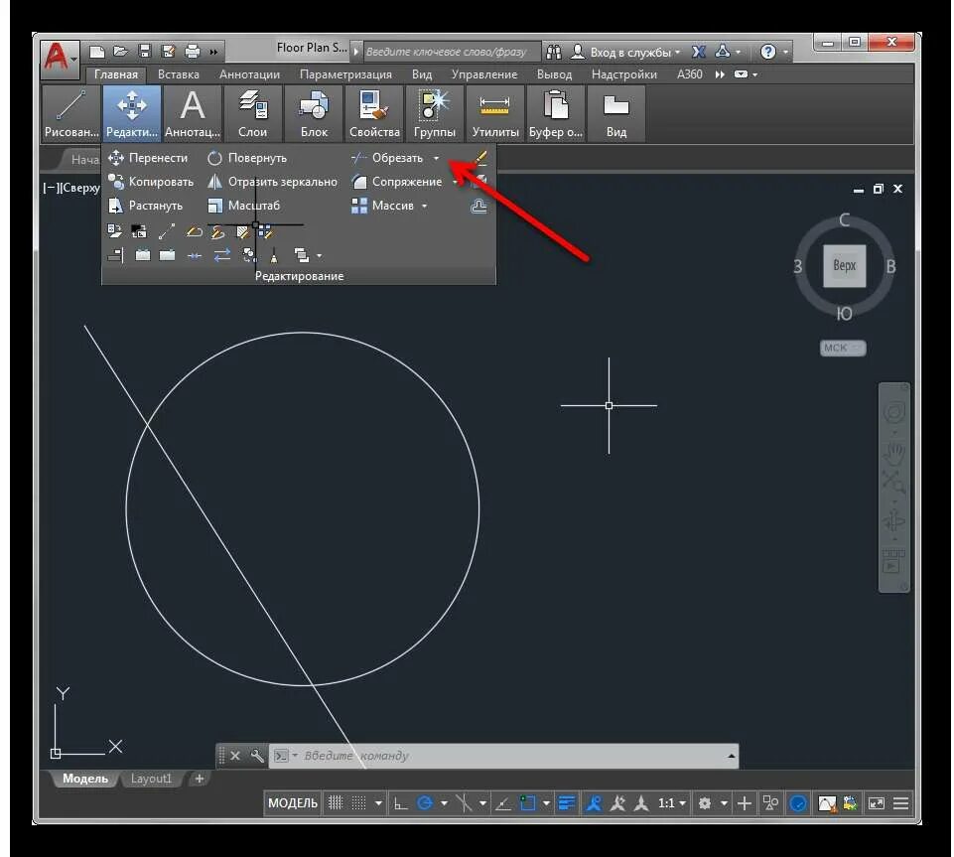Toggle object snap tracking angle icon
This screenshot has height=857, width=954.
[x=503, y=803]
